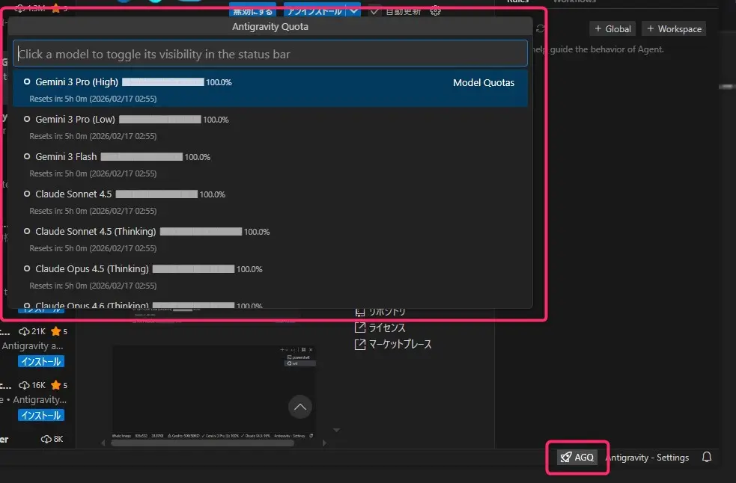
Task: Open the extension settings gear beside 自動更新
Action: (435, 10)
